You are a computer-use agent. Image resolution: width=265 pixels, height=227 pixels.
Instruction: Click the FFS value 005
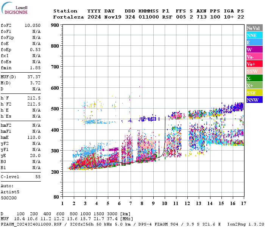click(x=181, y=17)
